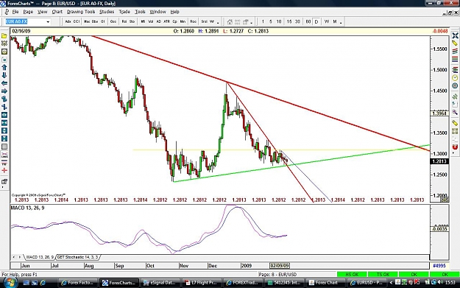Viewport: 460px width, 288px height.
Task: Switch chart to 5-minute interval
Action: 271,21
